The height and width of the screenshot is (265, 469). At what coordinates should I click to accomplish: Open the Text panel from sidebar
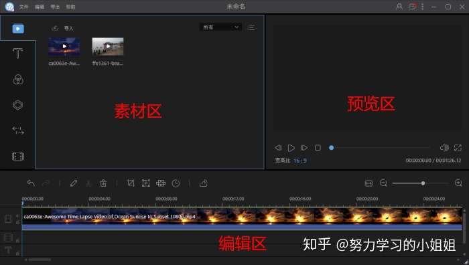(17, 54)
